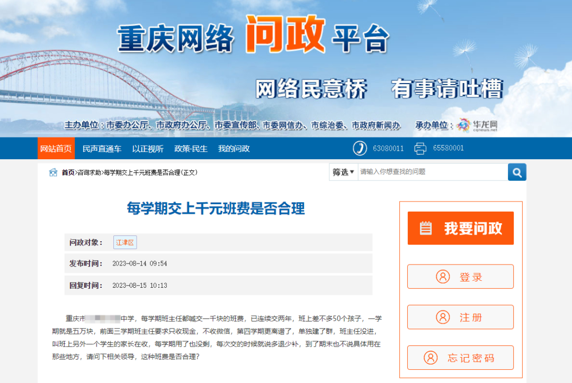Click the 华龙网 logo in banner

(477, 125)
